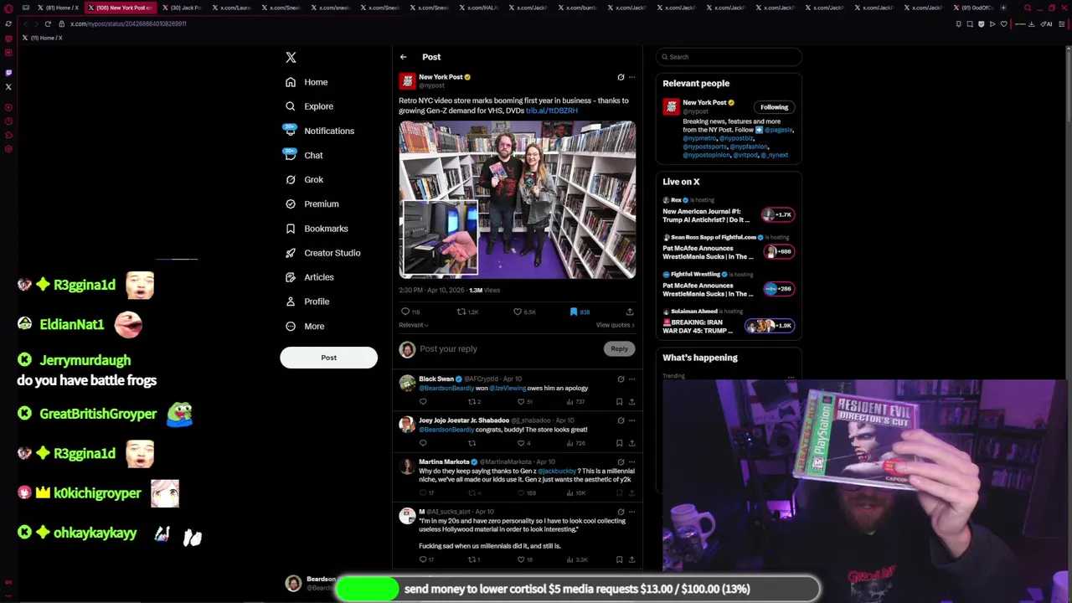Toggle bookmark on New York Post tweet
This screenshot has height=603, width=1072.
coord(574,312)
